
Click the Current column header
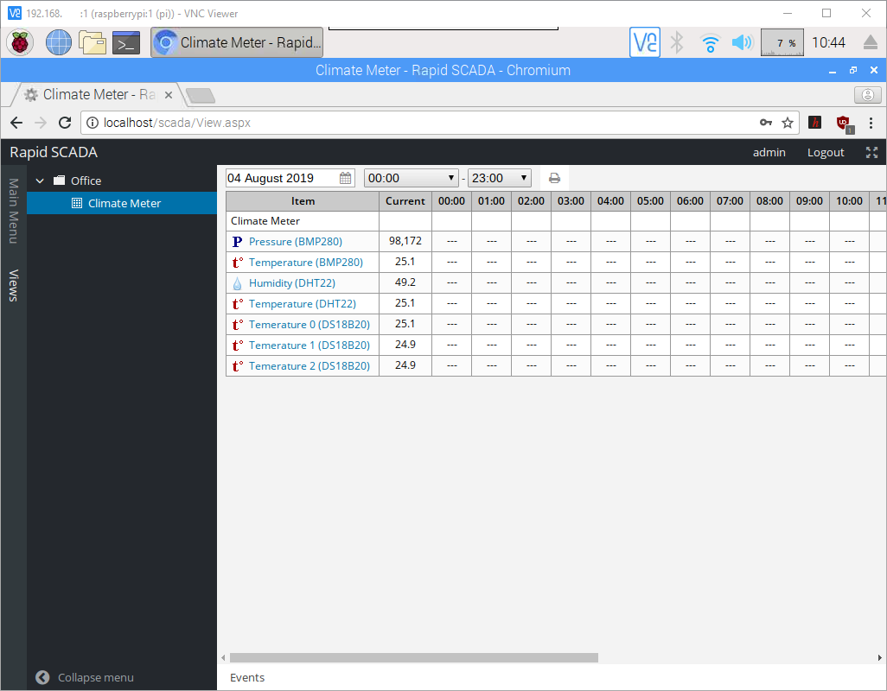click(405, 201)
